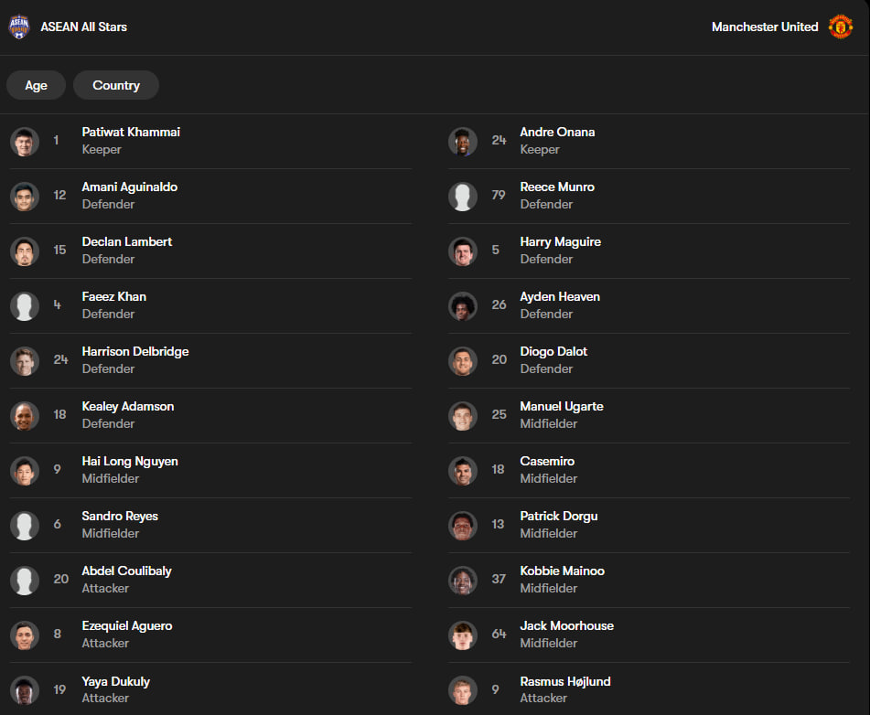870x715 pixels.
Task: Open Hai Long Nguyen's player entry
Action: coord(210,470)
